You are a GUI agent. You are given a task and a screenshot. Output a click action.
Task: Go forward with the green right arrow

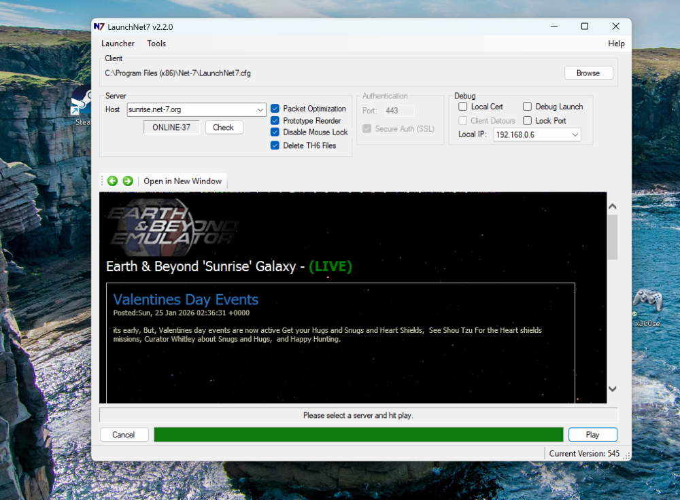click(128, 181)
